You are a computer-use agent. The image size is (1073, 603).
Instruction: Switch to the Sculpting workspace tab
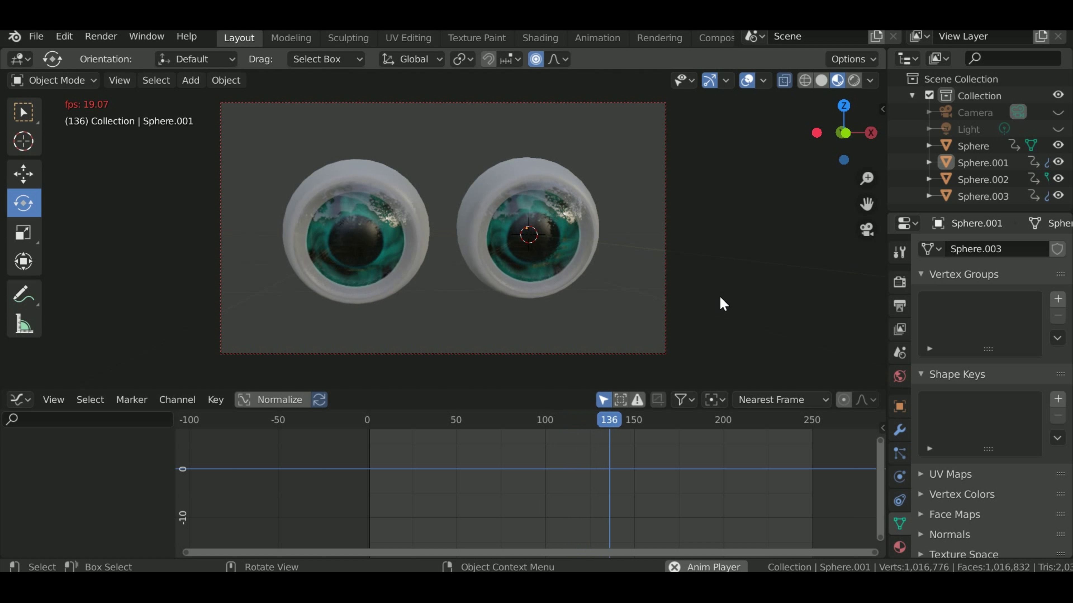point(348,38)
